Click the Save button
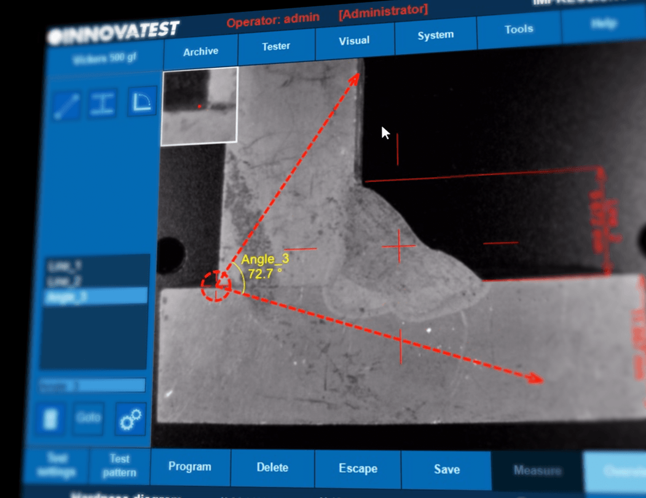 click(x=446, y=469)
